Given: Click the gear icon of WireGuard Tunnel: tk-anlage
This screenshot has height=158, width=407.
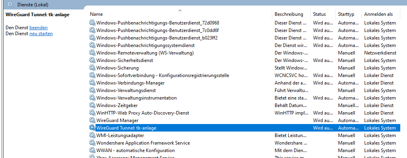Looking at the screenshot, I should click(92, 128).
